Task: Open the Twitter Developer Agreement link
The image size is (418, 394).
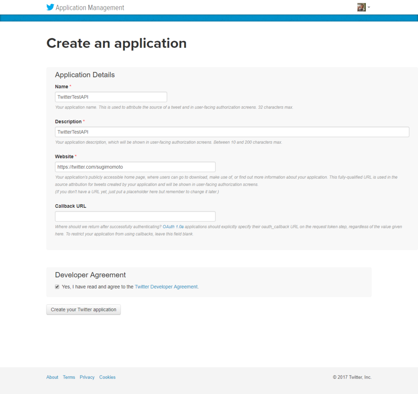Action: pos(166,287)
